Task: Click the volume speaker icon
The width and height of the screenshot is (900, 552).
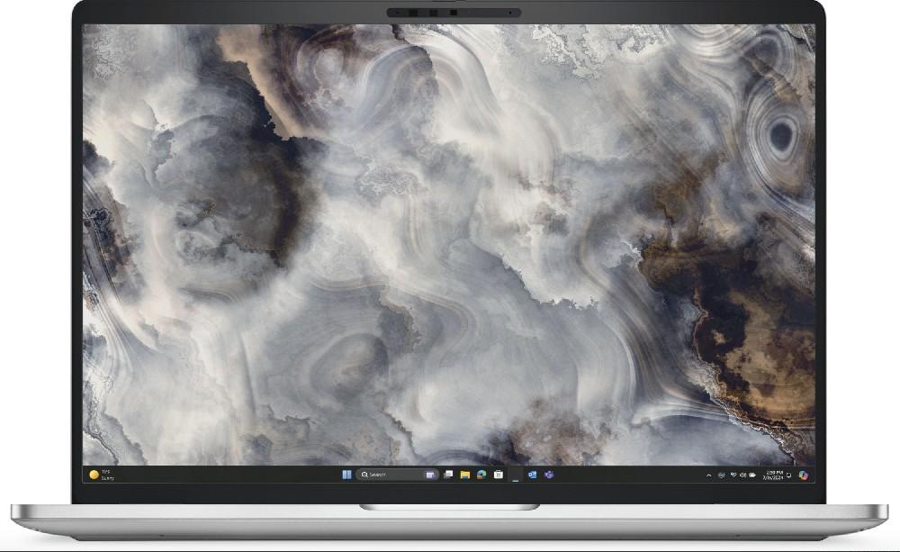Action: coord(742,475)
